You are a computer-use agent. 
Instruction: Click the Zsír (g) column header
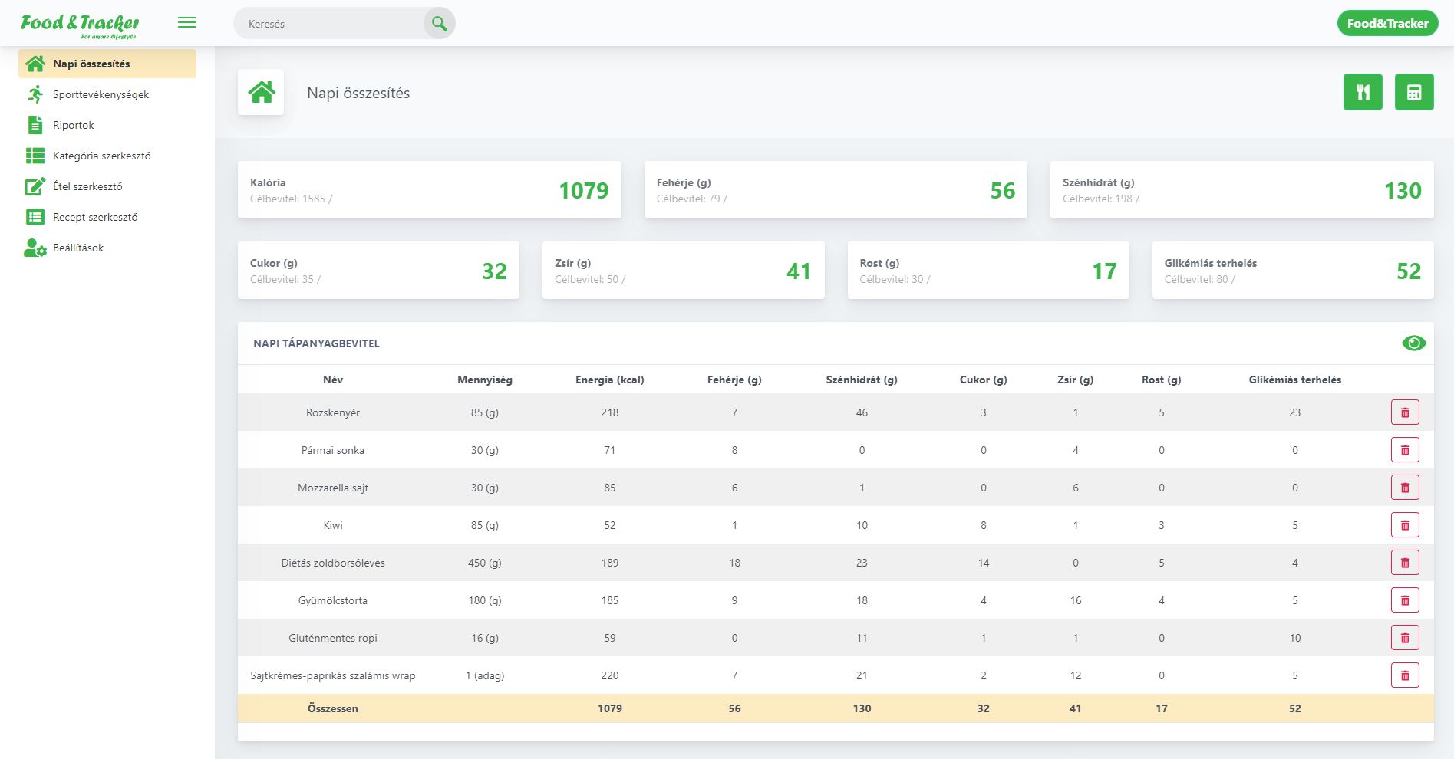pyautogui.click(x=1076, y=379)
